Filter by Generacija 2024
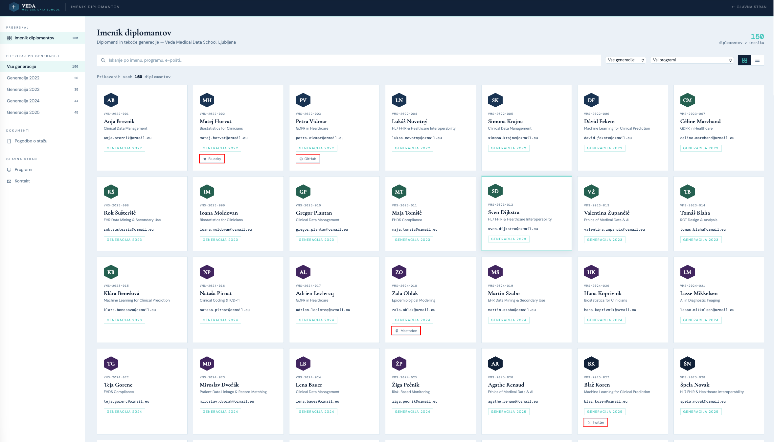The image size is (774, 442). (42, 101)
